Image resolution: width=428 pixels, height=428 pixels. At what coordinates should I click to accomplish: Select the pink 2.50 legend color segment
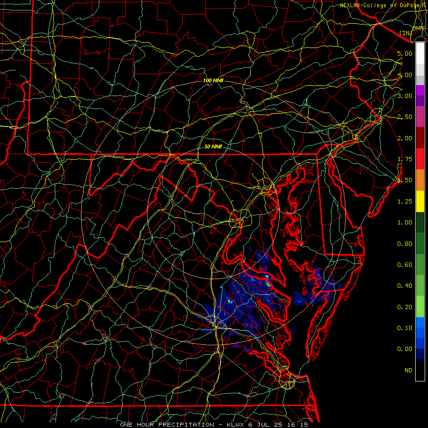[x=420, y=117]
